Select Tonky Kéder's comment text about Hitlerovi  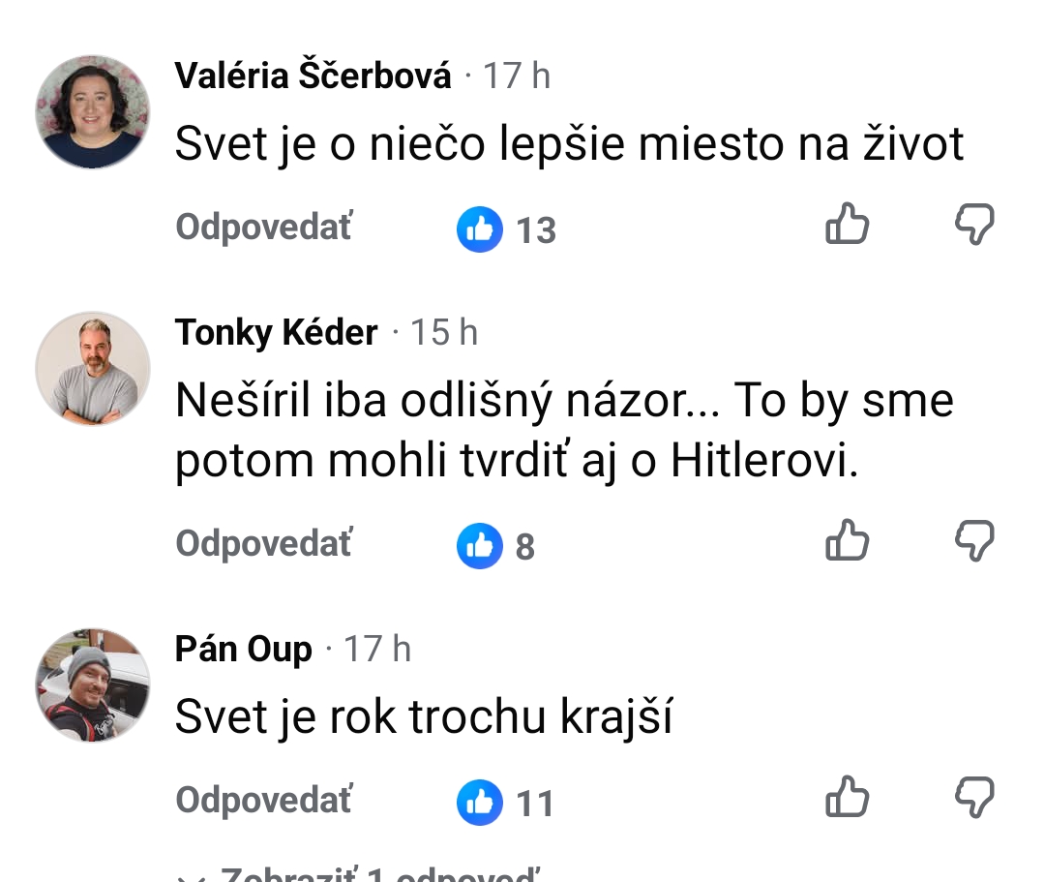click(564, 430)
